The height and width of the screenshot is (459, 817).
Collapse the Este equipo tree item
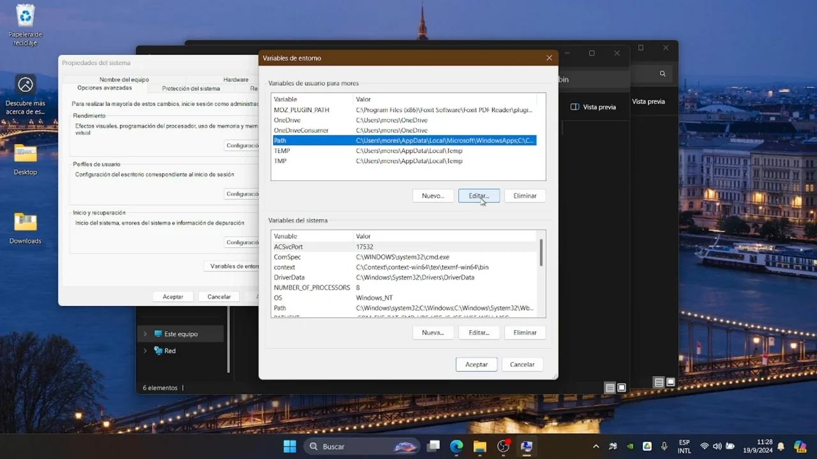pyautogui.click(x=145, y=333)
